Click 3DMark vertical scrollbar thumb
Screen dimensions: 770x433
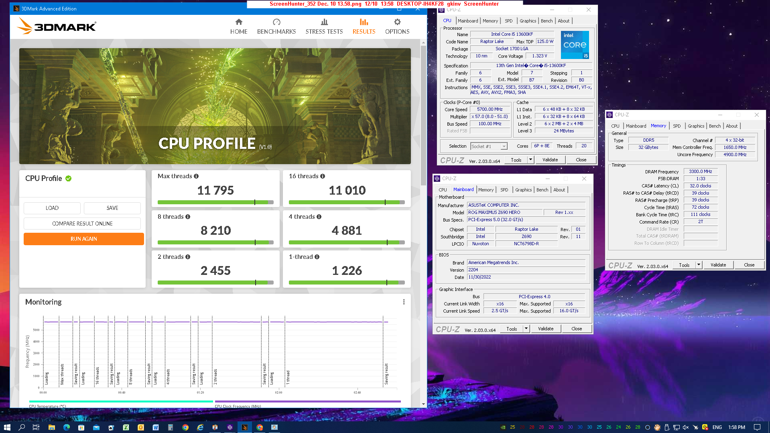[423, 116]
